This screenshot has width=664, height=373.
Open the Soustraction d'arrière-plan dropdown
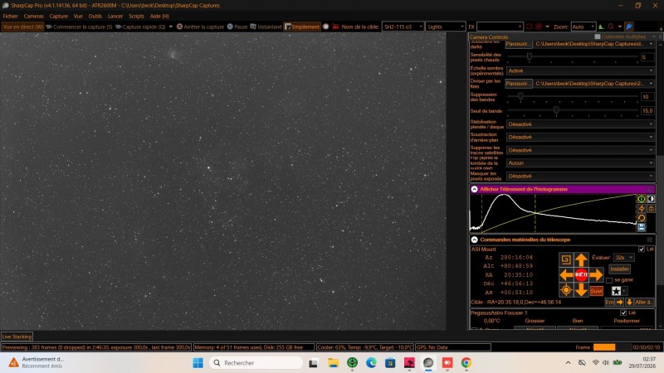coord(580,137)
